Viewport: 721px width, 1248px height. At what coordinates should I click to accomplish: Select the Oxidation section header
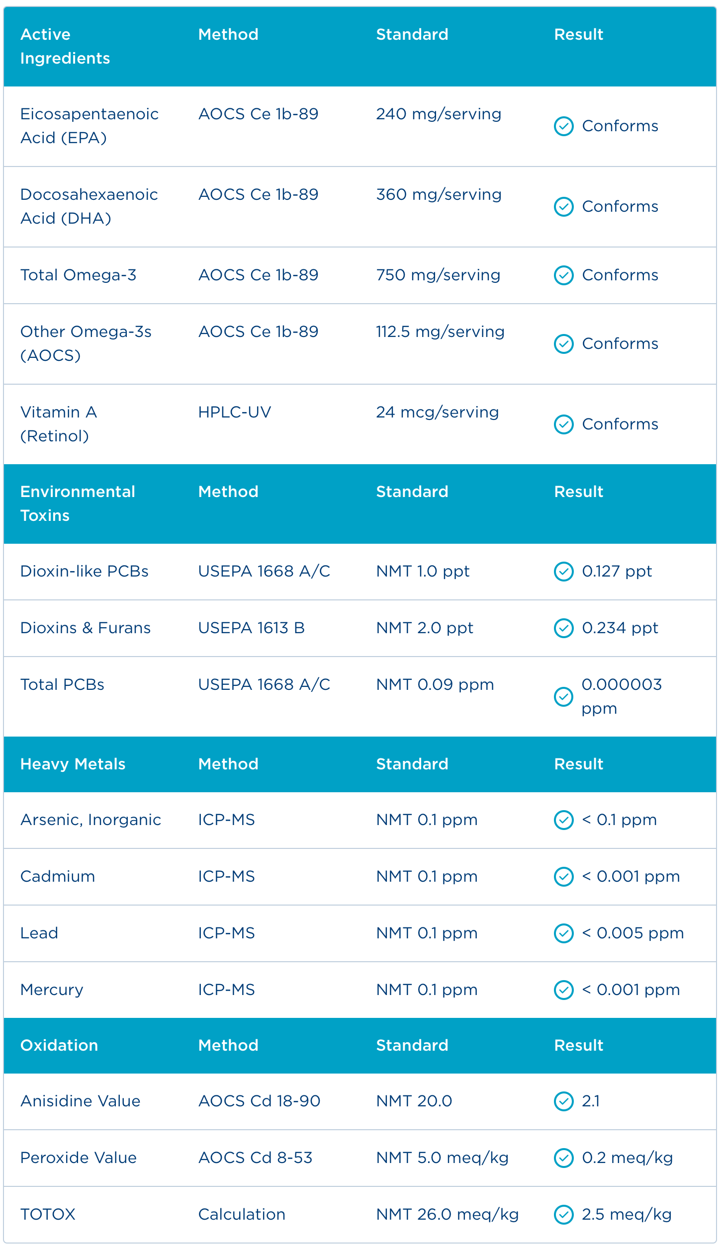(59, 1045)
